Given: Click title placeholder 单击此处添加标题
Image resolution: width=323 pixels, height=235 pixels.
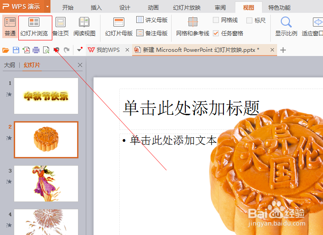Looking at the screenshot, I should pos(191,108).
